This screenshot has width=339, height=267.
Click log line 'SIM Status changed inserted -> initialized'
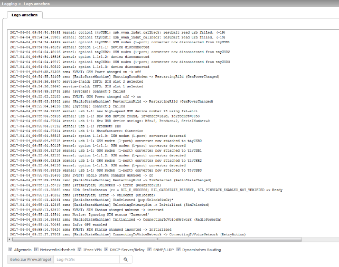coord(91,230)
